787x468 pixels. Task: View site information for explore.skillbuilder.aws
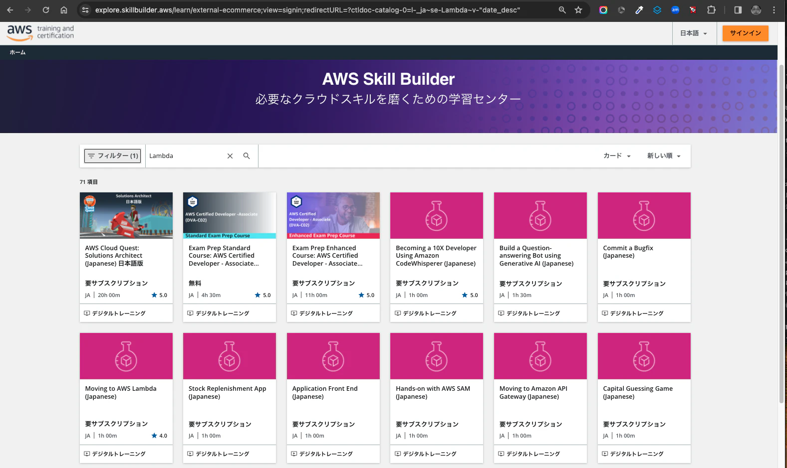85,10
